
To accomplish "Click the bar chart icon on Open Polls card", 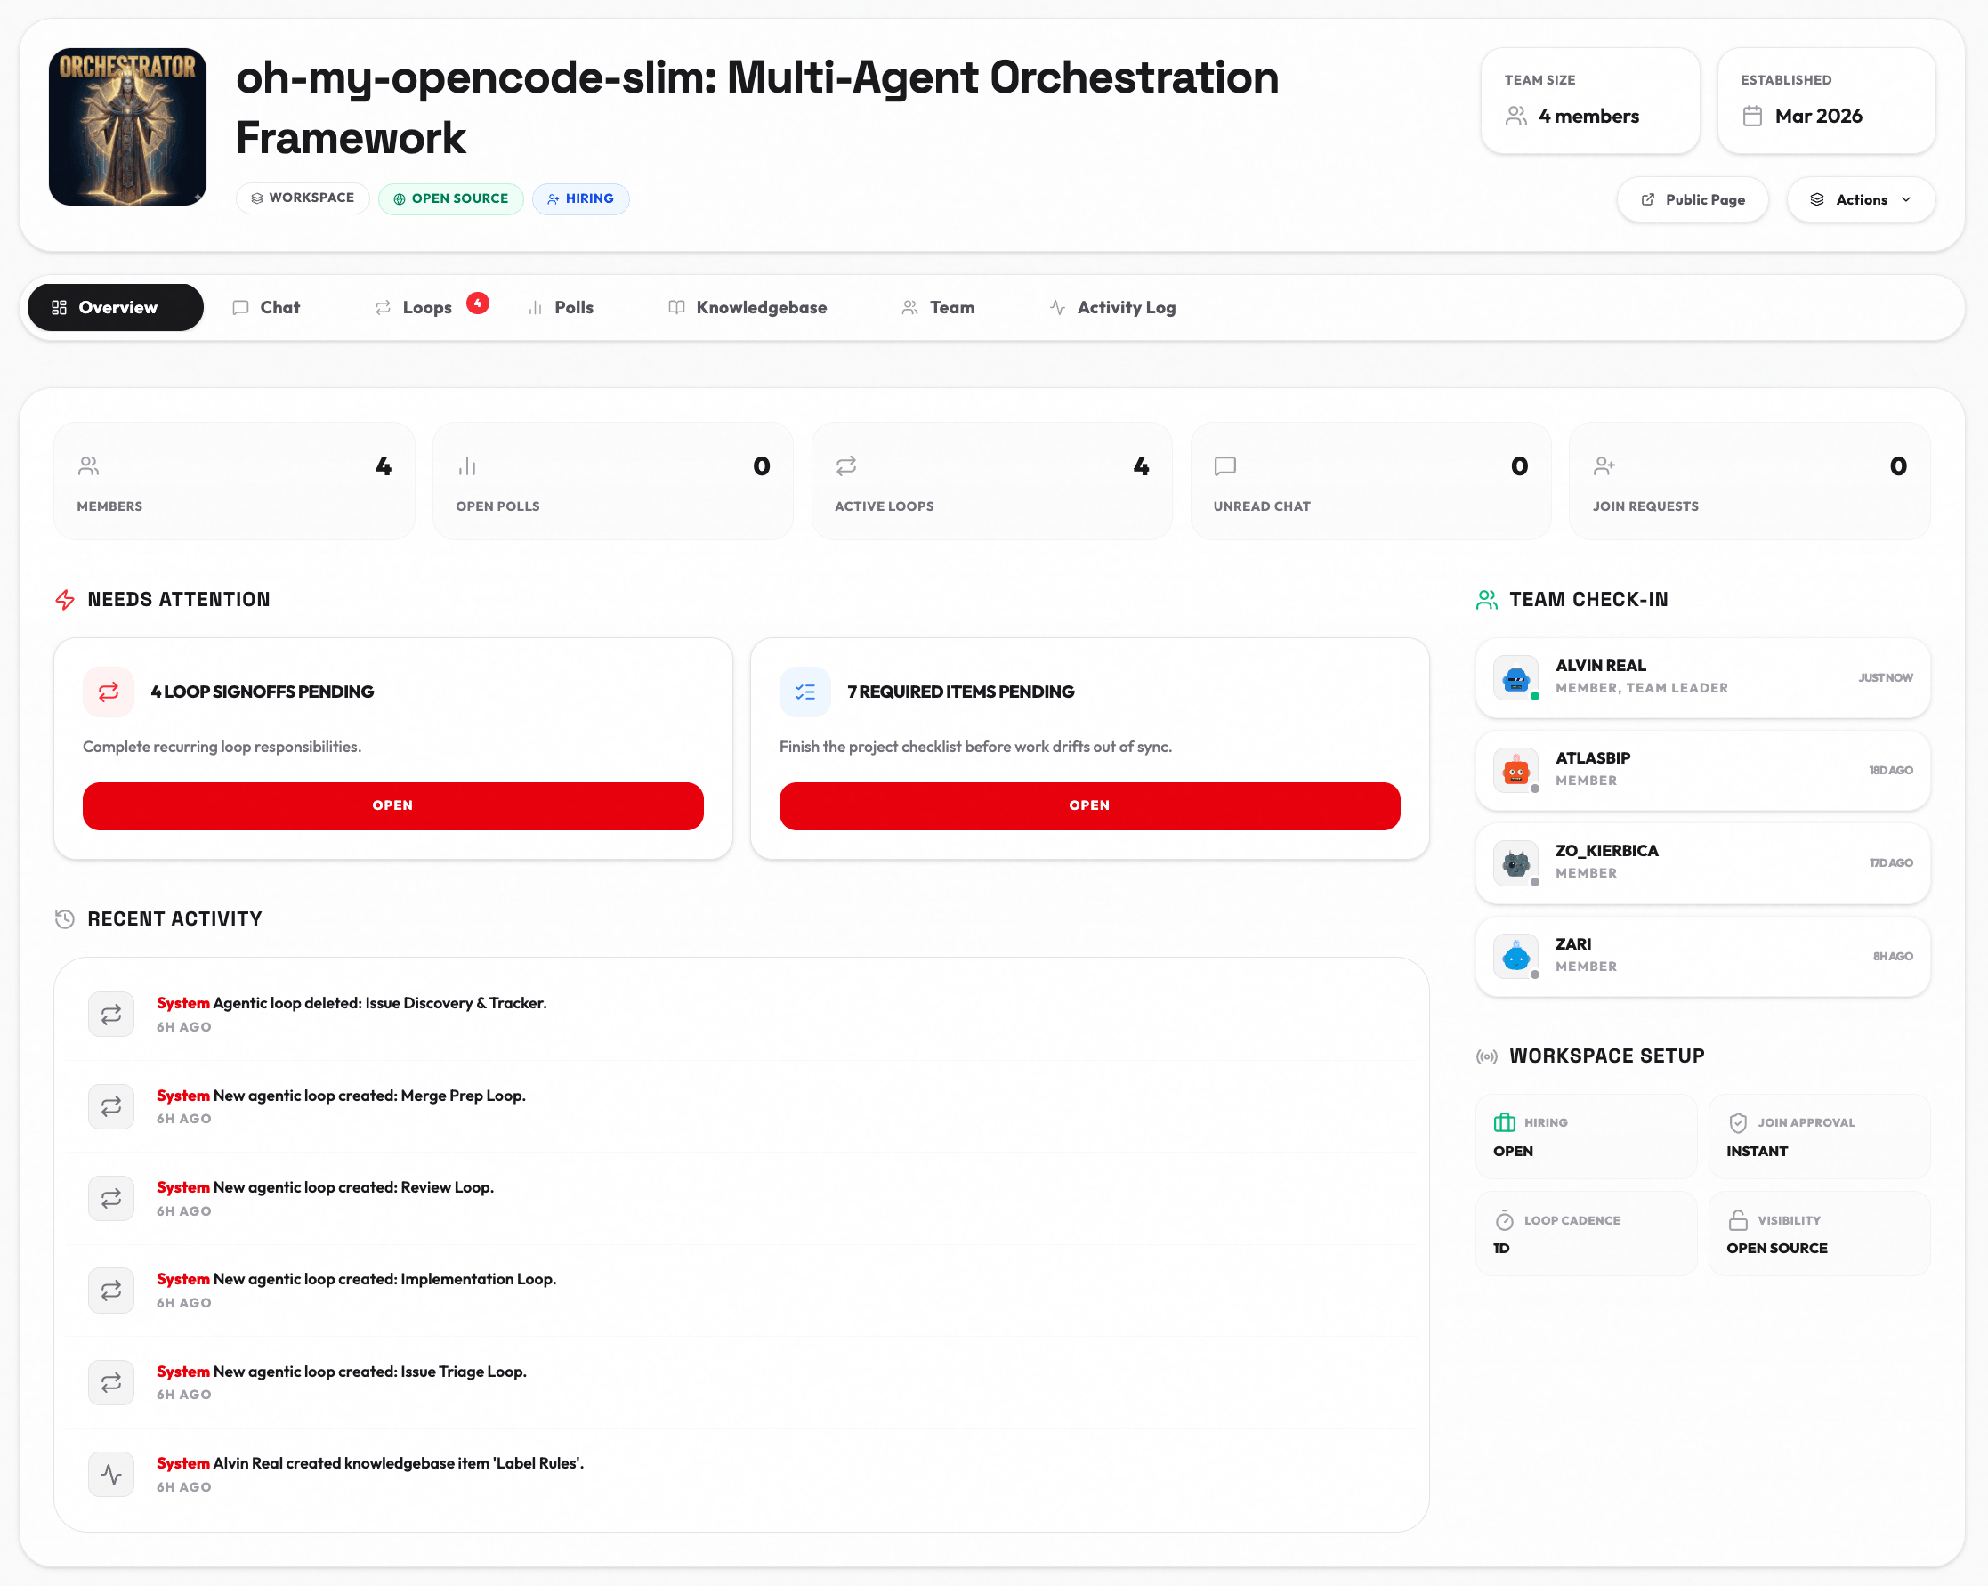I will (468, 466).
